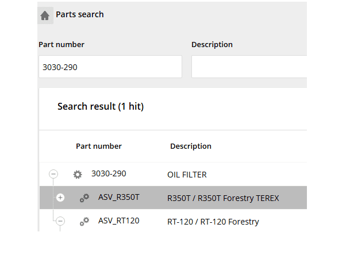Go to the Home icon
The image size is (346, 259).
(45, 16)
